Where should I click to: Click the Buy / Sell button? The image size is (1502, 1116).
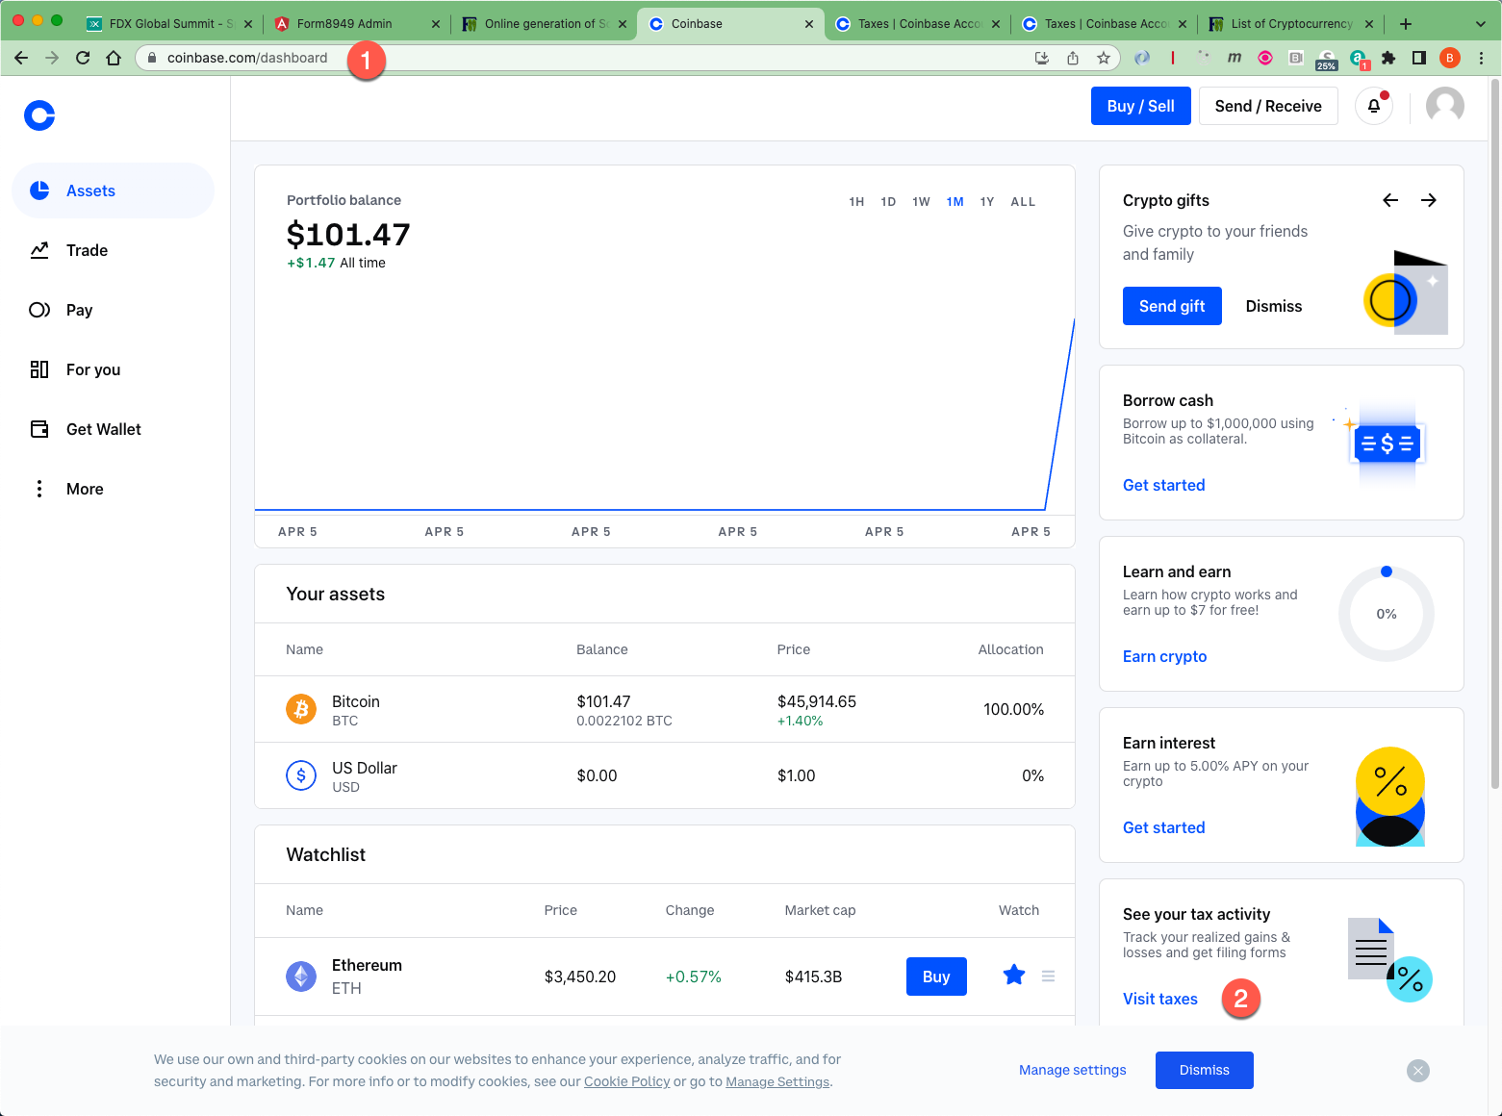(1140, 106)
